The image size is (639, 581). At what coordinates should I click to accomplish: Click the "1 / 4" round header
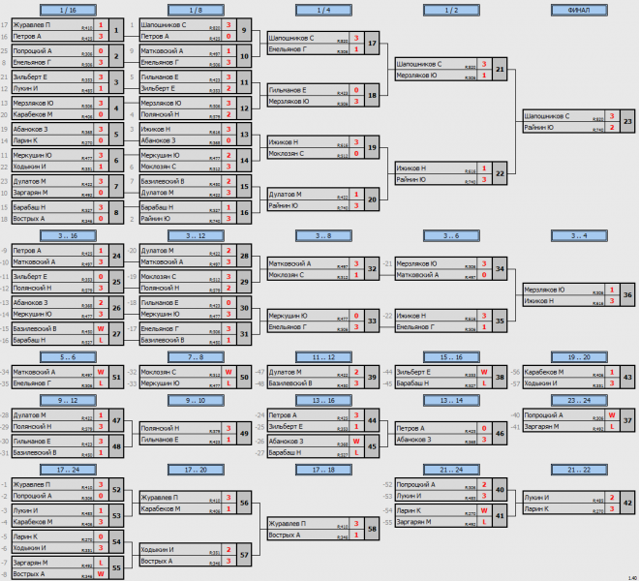click(323, 11)
